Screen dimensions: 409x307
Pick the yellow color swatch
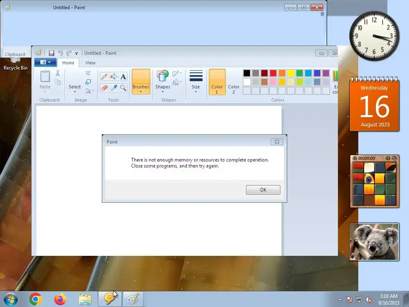[x=291, y=73]
